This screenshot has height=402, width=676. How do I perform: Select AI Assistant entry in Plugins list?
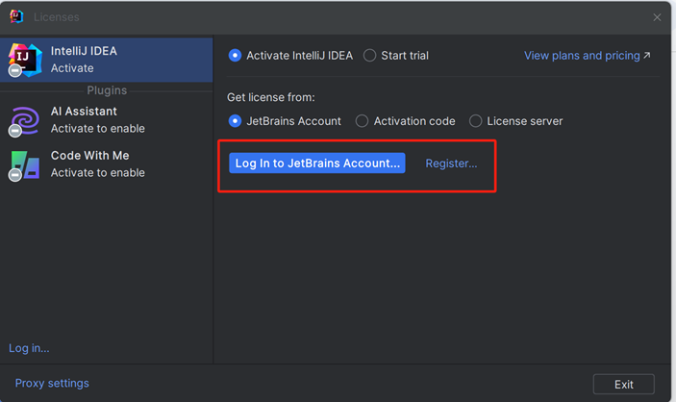106,120
